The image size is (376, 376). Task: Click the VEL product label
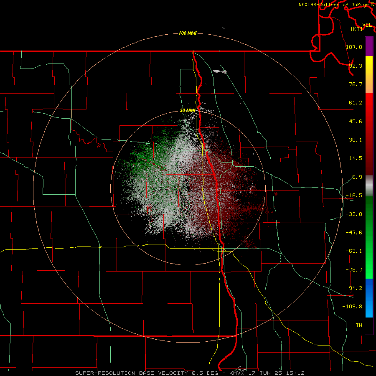(367, 25)
